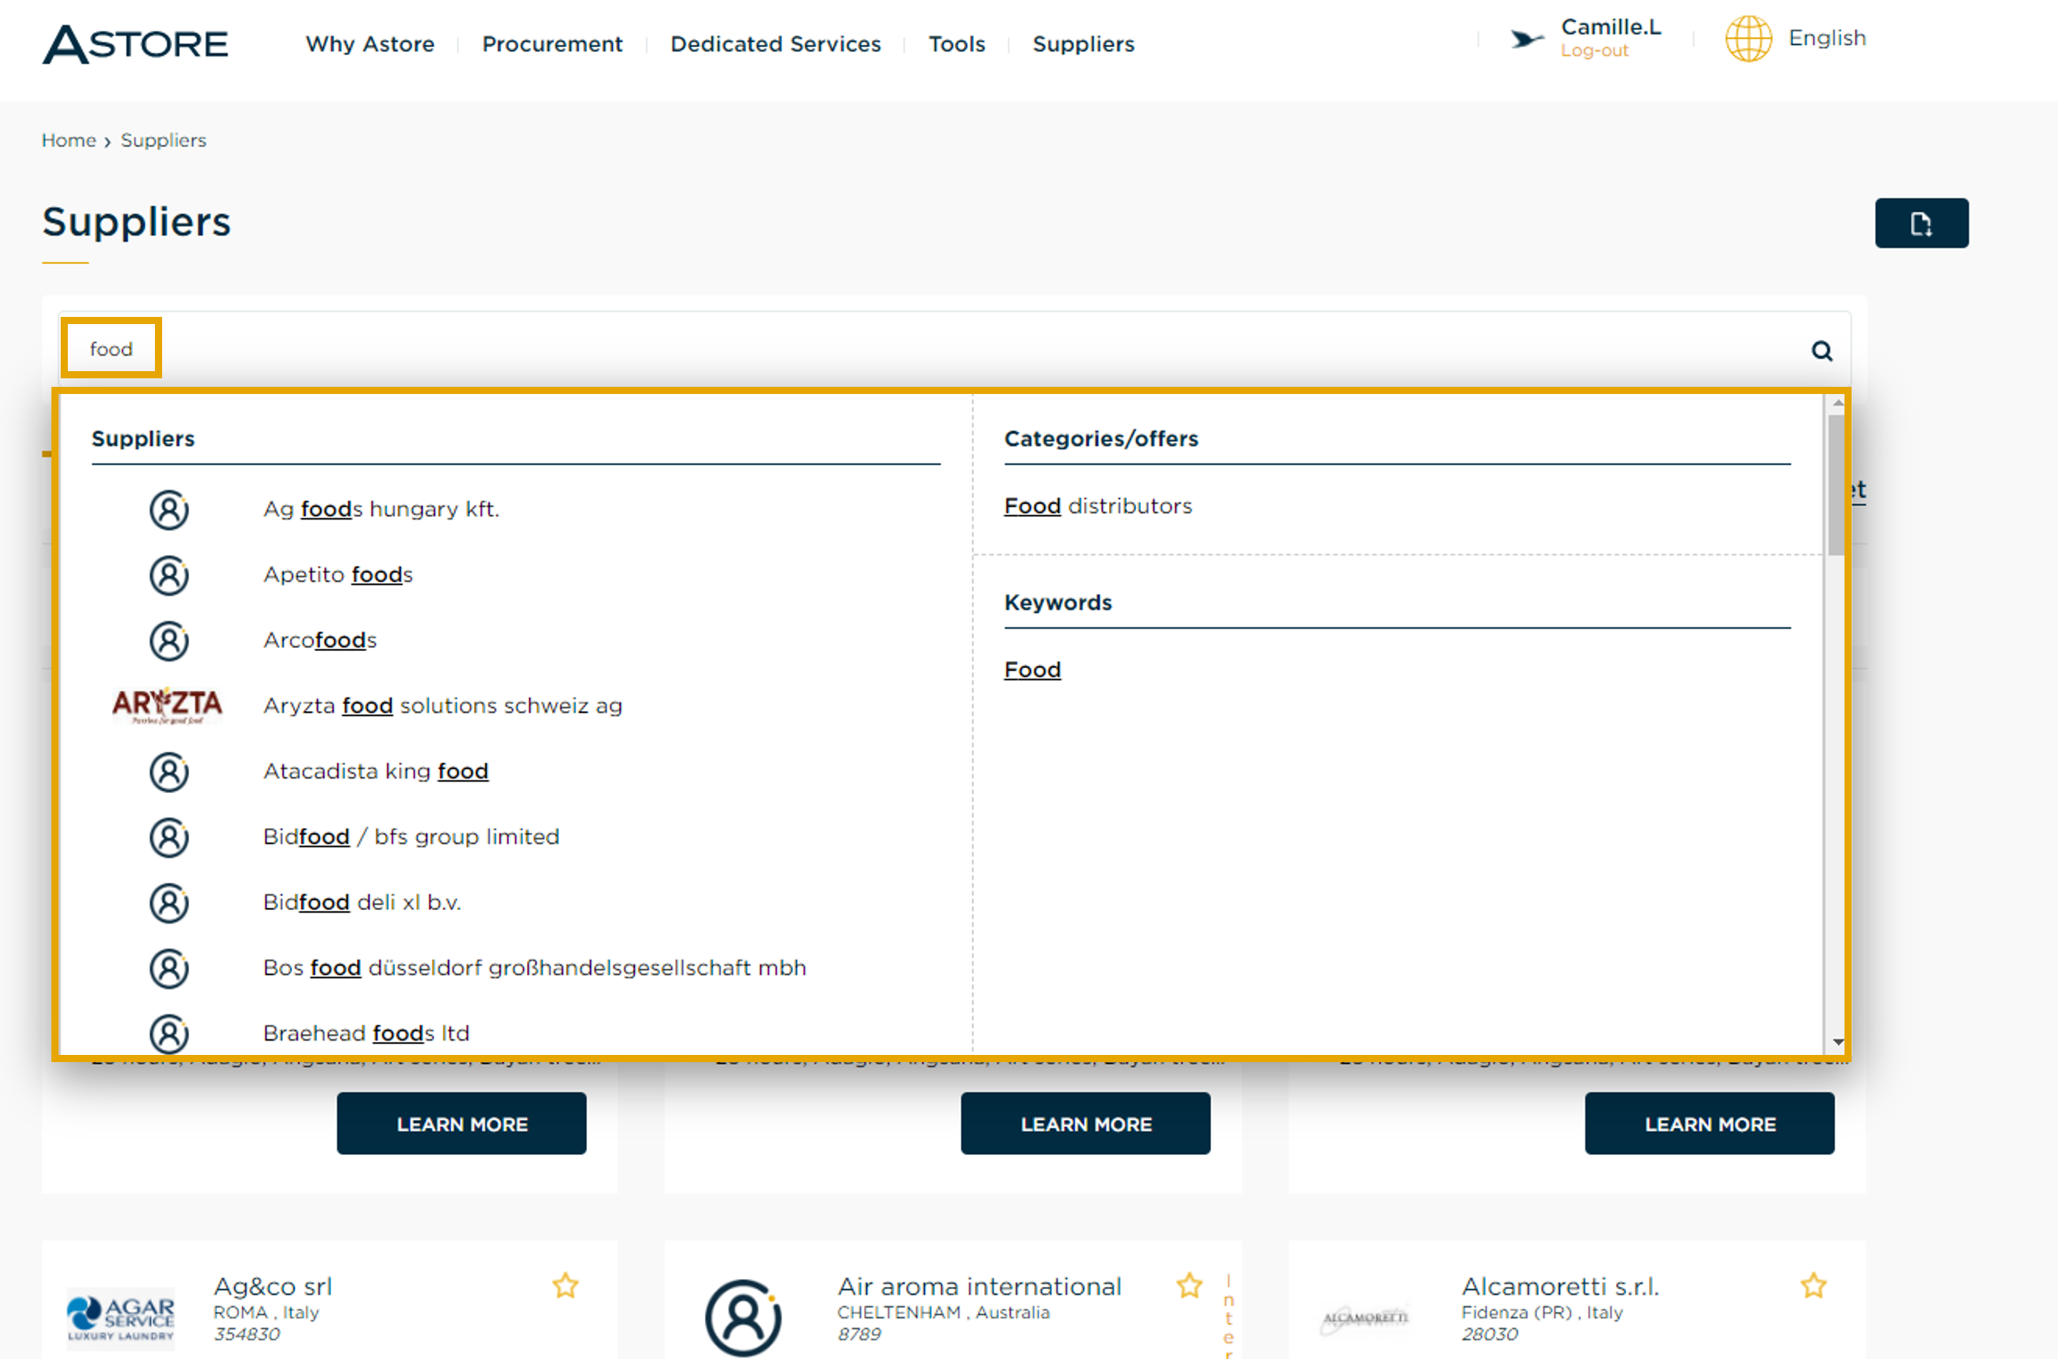Image resolution: width=2058 pixels, height=1359 pixels.
Task: Open the Astore logo home link
Action: [x=136, y=44]
